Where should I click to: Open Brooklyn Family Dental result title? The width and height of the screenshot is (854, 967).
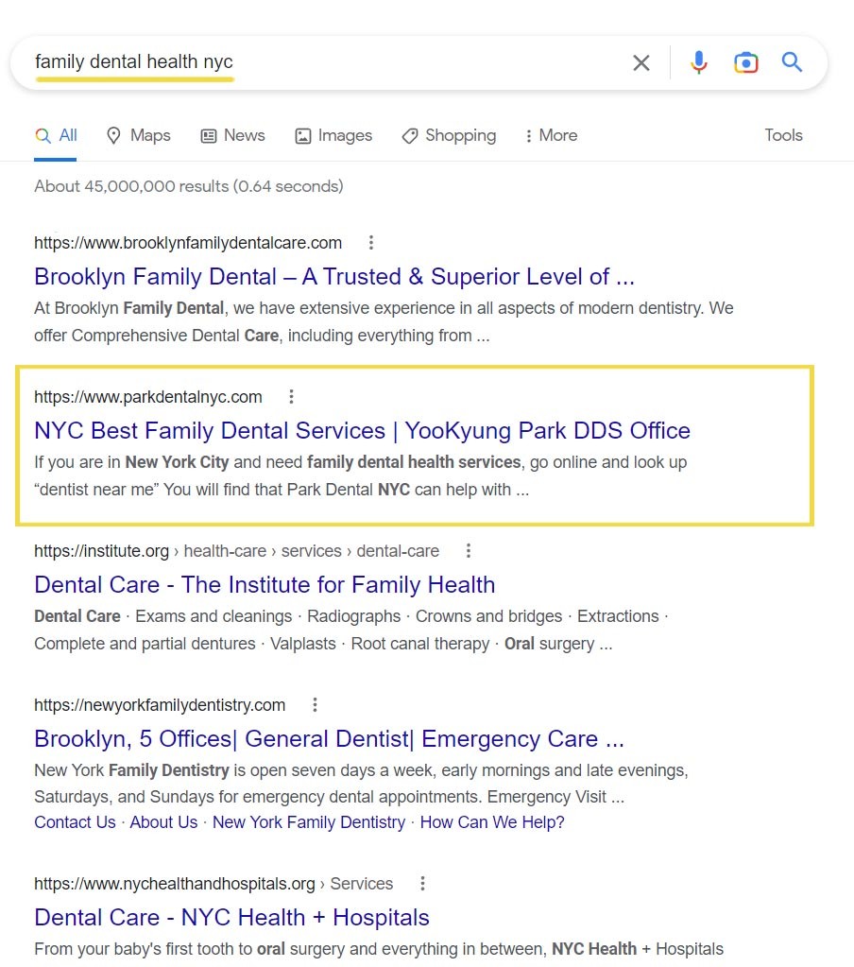333,277
